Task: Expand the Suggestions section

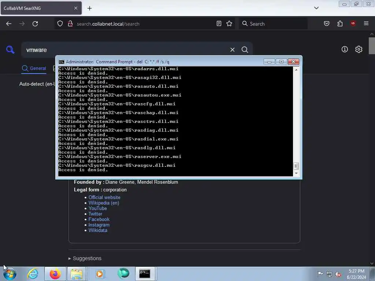Action: [x=85, y=258]
